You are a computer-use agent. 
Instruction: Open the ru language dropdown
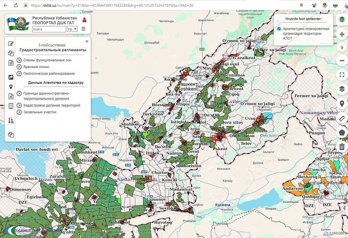click(72, 29)
